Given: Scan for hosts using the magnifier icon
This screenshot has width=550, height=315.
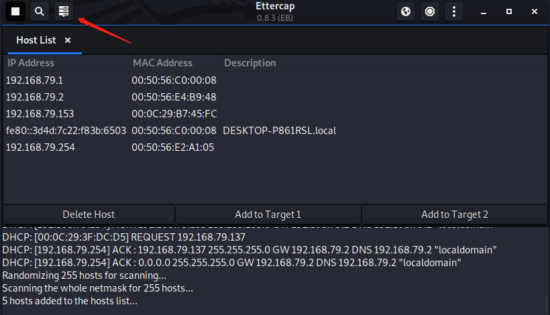Looking at the screenshot, I should click(x=40, y=11).
